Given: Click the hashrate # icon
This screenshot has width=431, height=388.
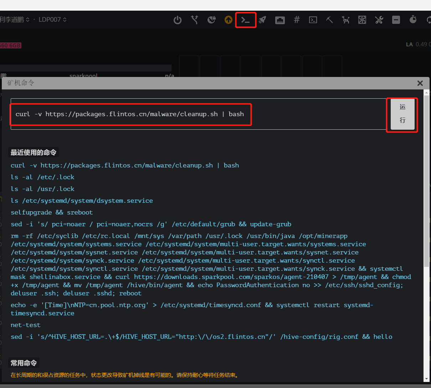Looking at the screenshot, I should tap(297, 20).
